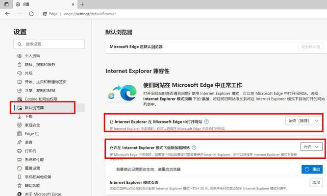The image size is (327, 196).
Task: Open a new tab with the plus icon
Action: pos(82,4)
